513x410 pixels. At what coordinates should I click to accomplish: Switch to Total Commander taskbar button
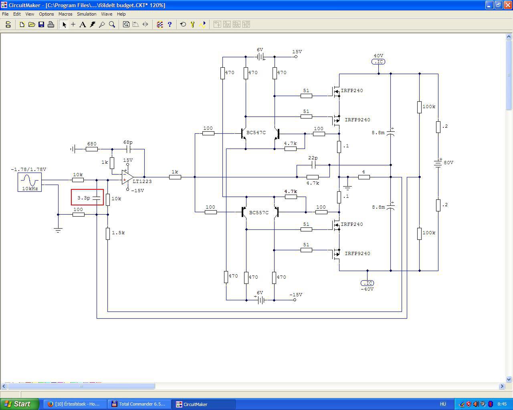[139, 404]
